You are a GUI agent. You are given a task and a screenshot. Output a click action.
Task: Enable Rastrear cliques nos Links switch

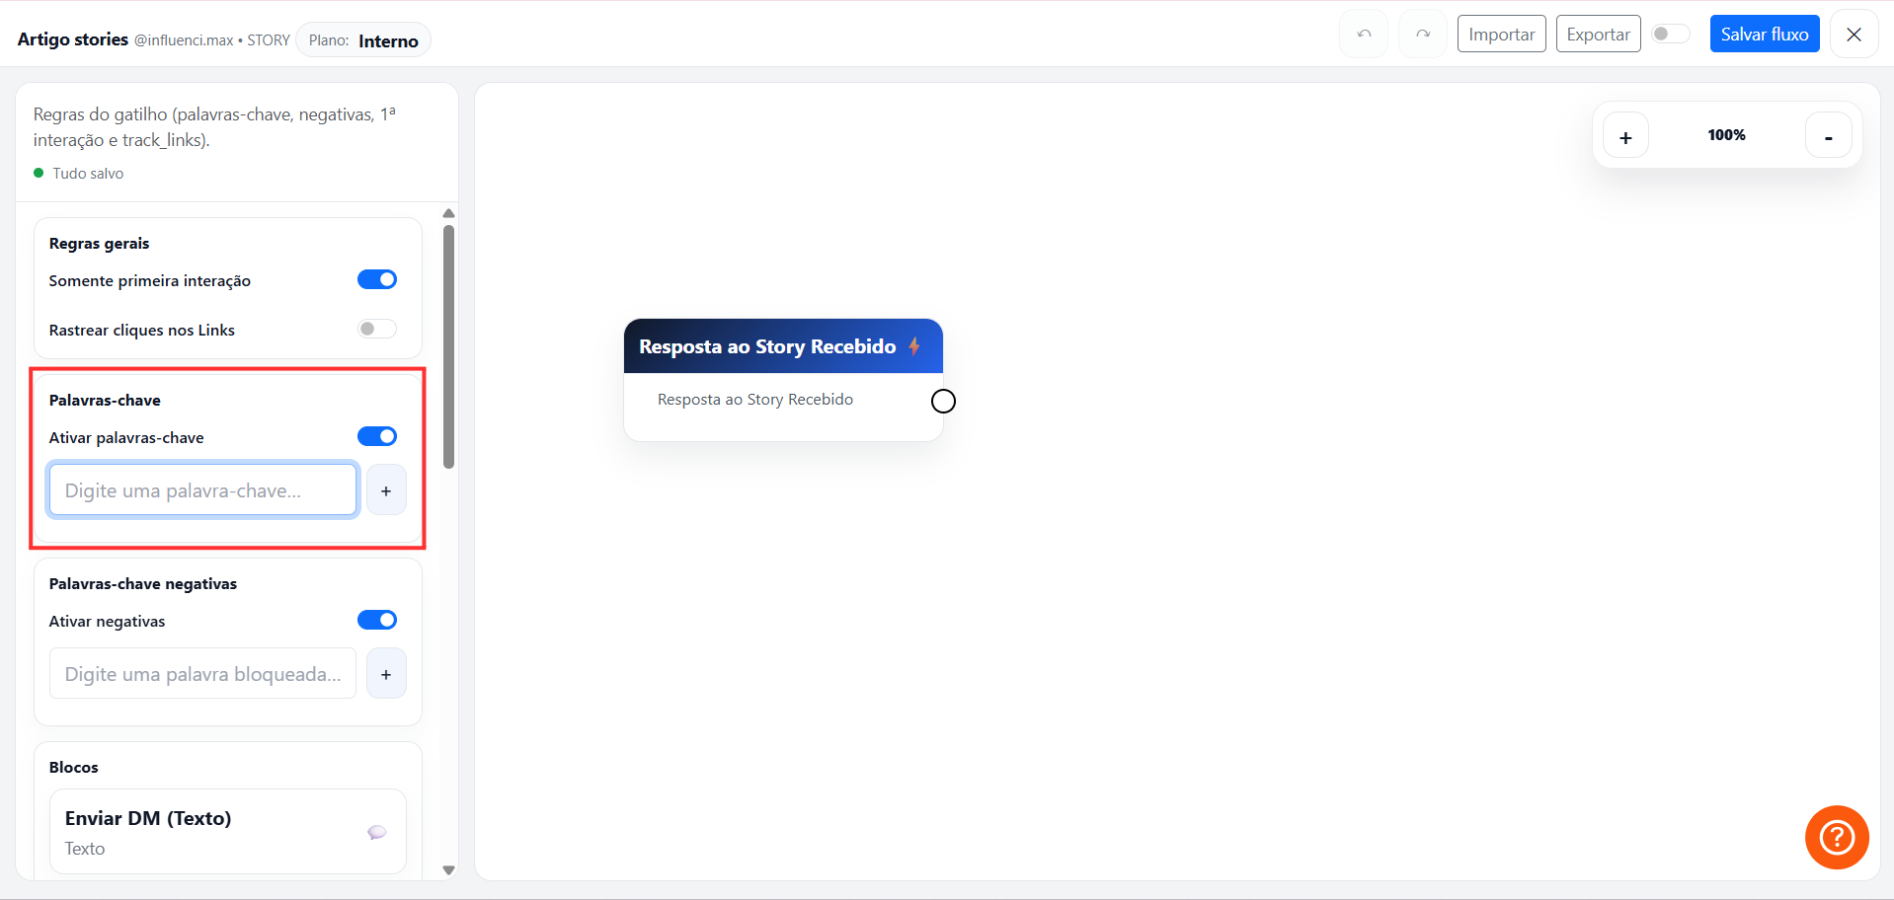click(x=377, y=329)
